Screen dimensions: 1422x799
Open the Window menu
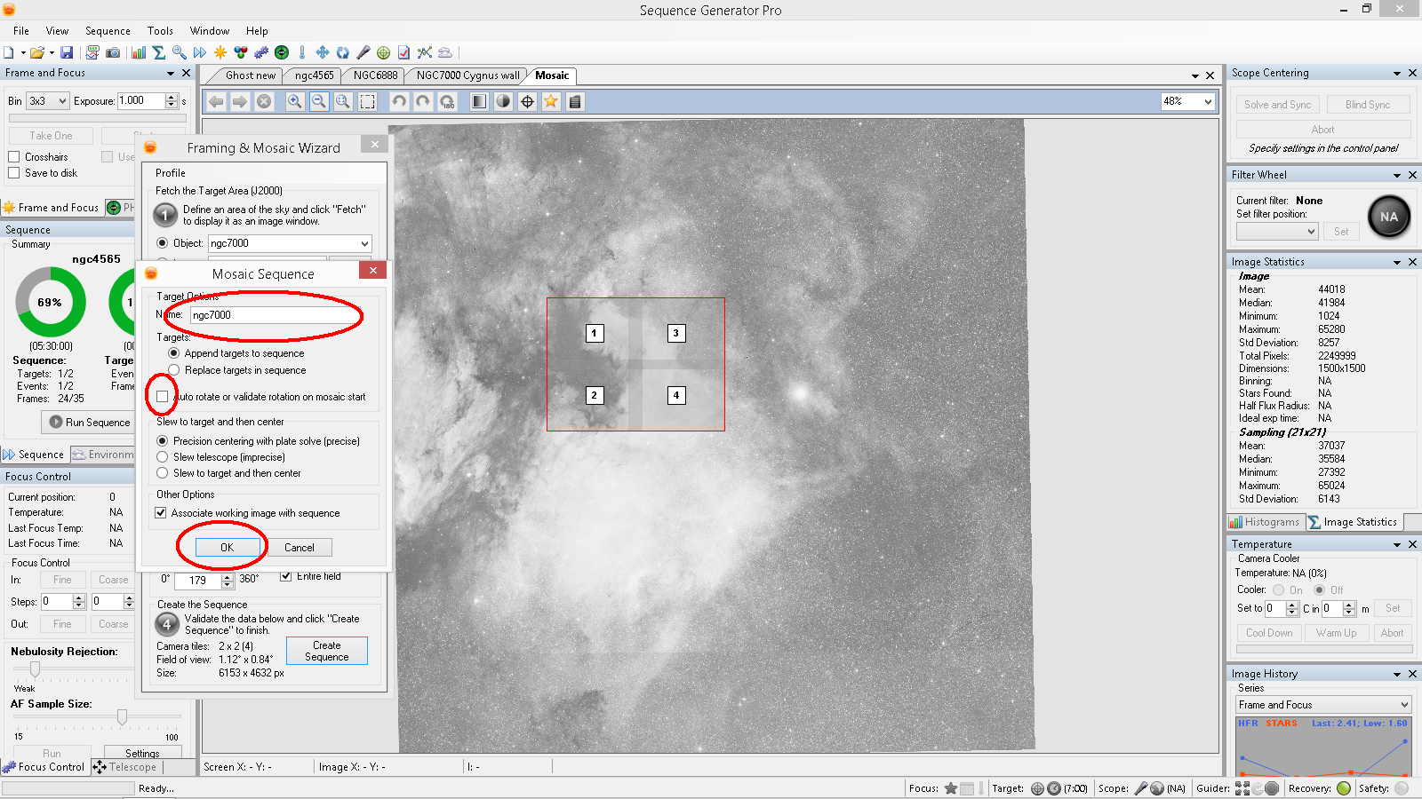pos(210,31)
